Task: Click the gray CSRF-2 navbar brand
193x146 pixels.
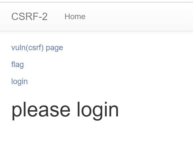Action: coord(29,16)
